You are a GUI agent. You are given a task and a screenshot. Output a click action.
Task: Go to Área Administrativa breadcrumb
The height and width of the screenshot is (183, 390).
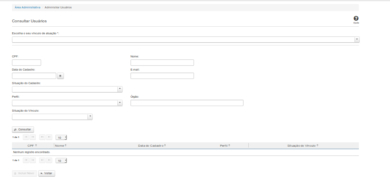click(27, 8)
